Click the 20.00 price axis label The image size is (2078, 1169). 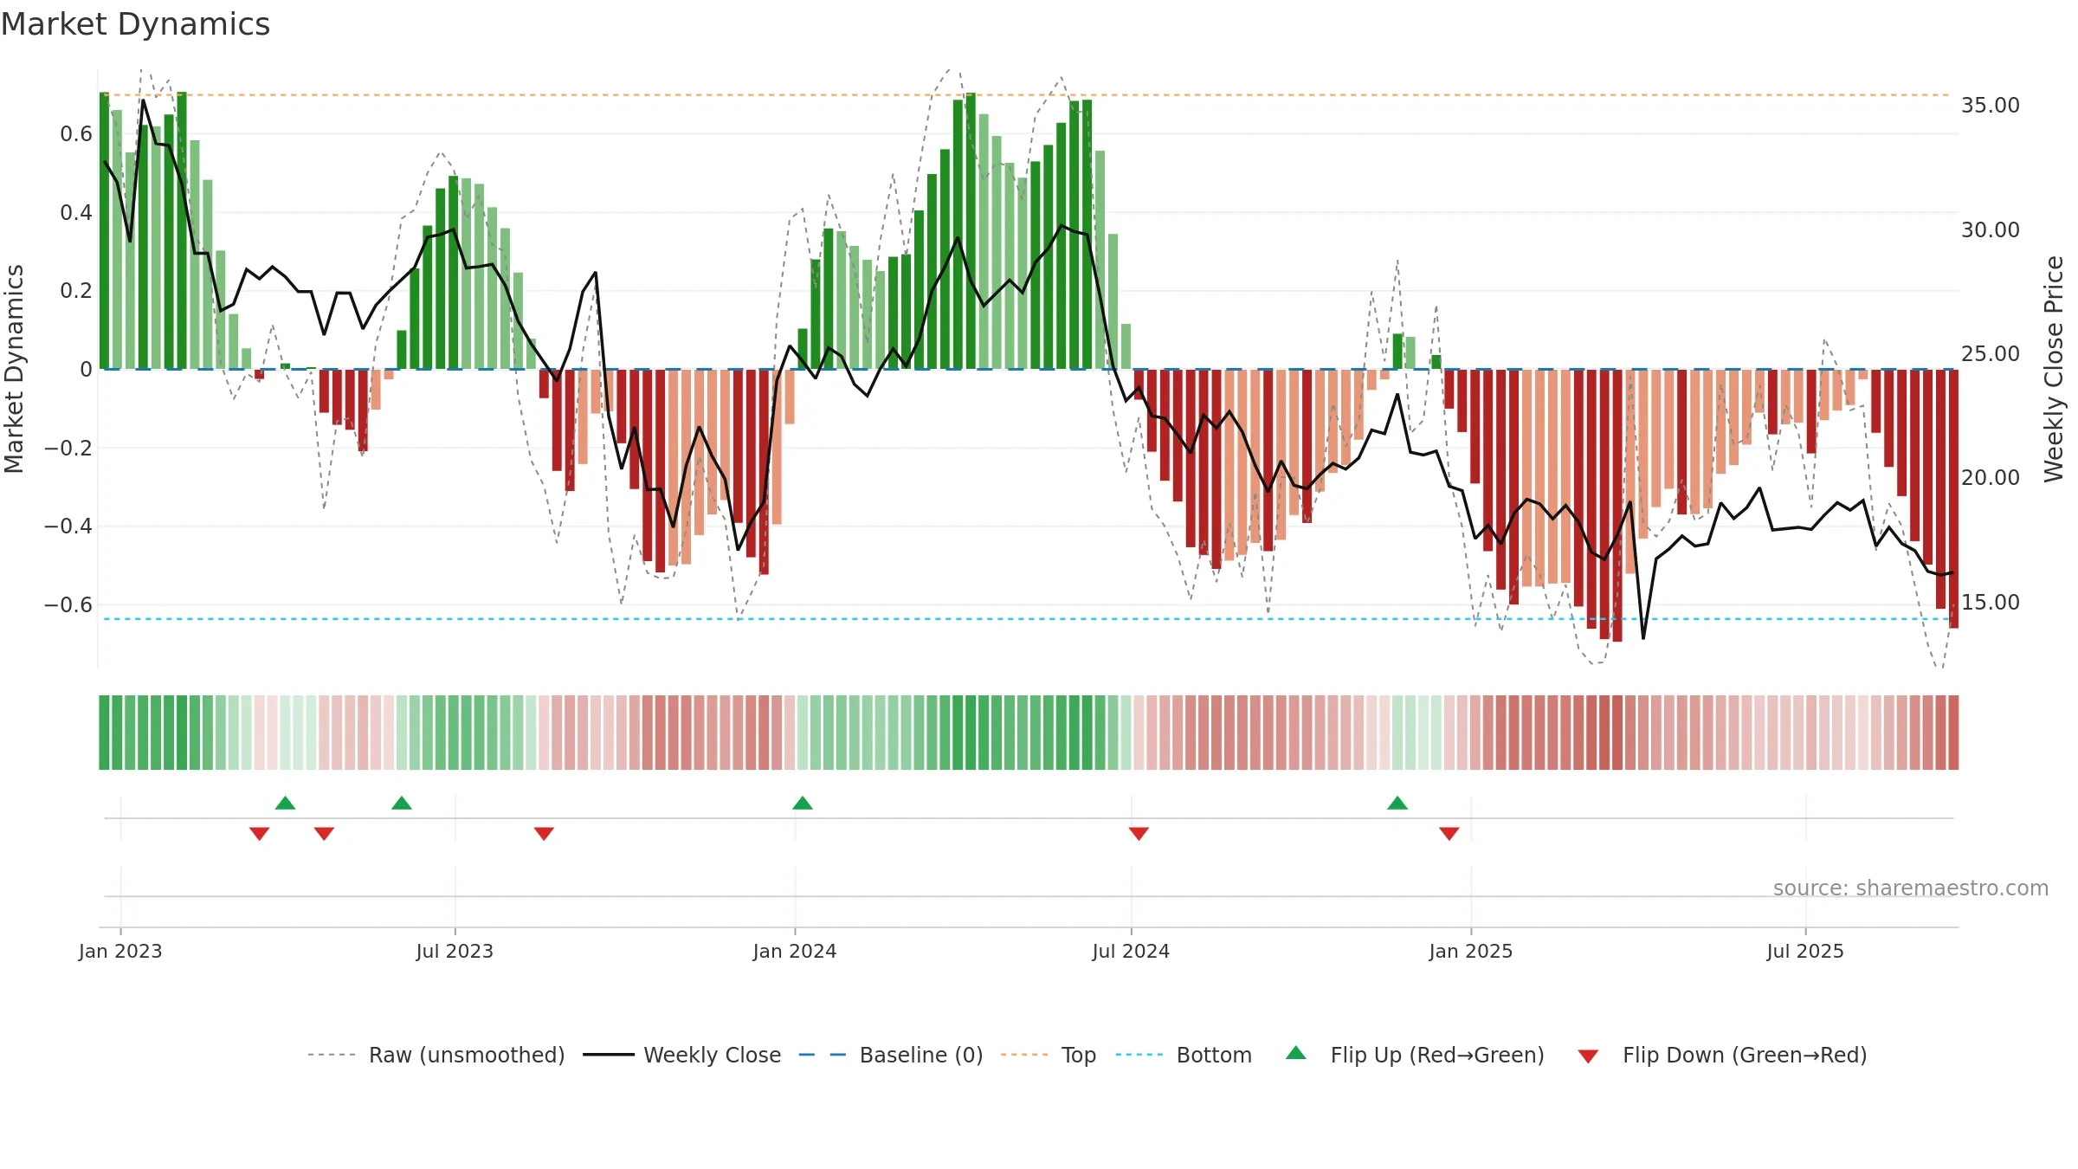[1991, 477]
